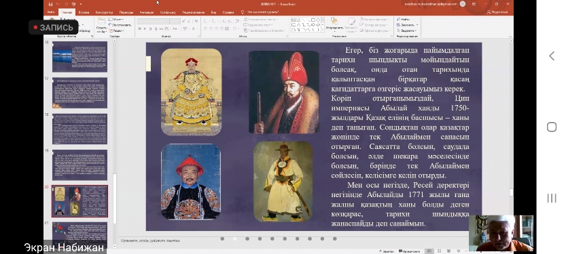566x254 pixels.
Task: Open the Эффекты фигуры dropdown
Action: click(x=375, y=30)
